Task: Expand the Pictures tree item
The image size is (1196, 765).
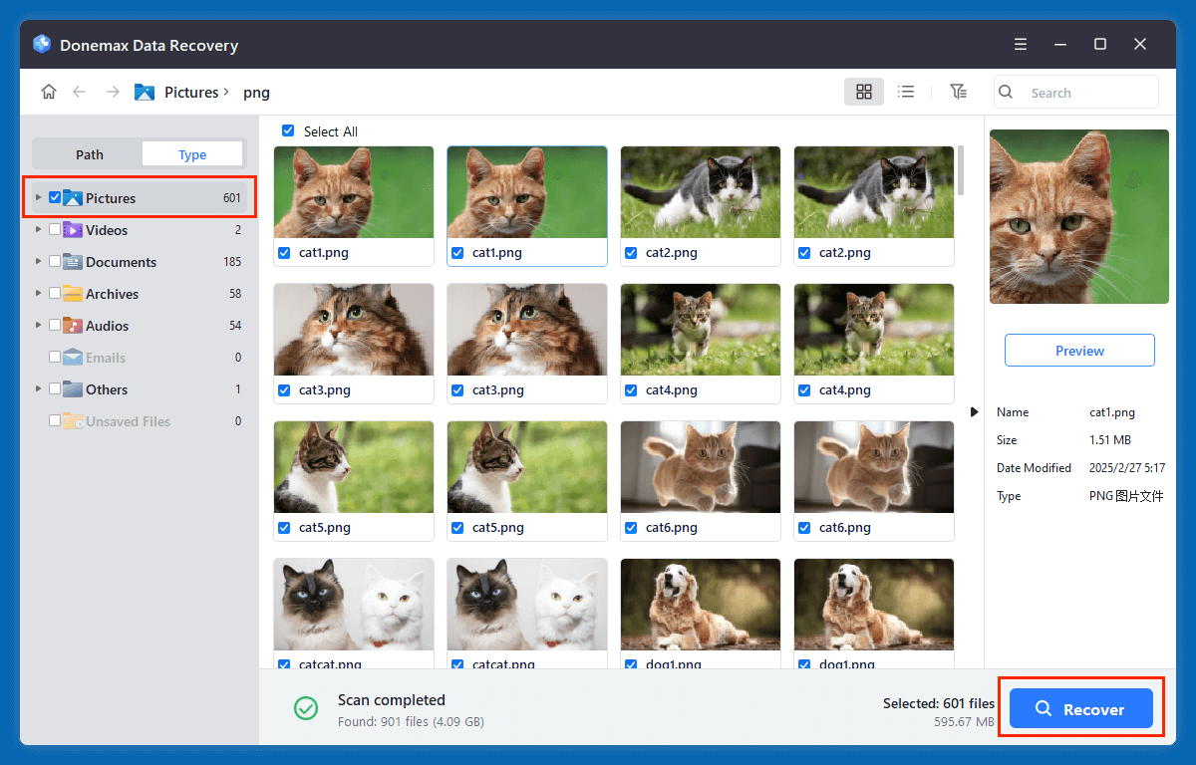Action: (37, 197)
